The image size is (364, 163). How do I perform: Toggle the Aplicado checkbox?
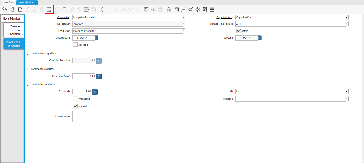tap(75, 45)
